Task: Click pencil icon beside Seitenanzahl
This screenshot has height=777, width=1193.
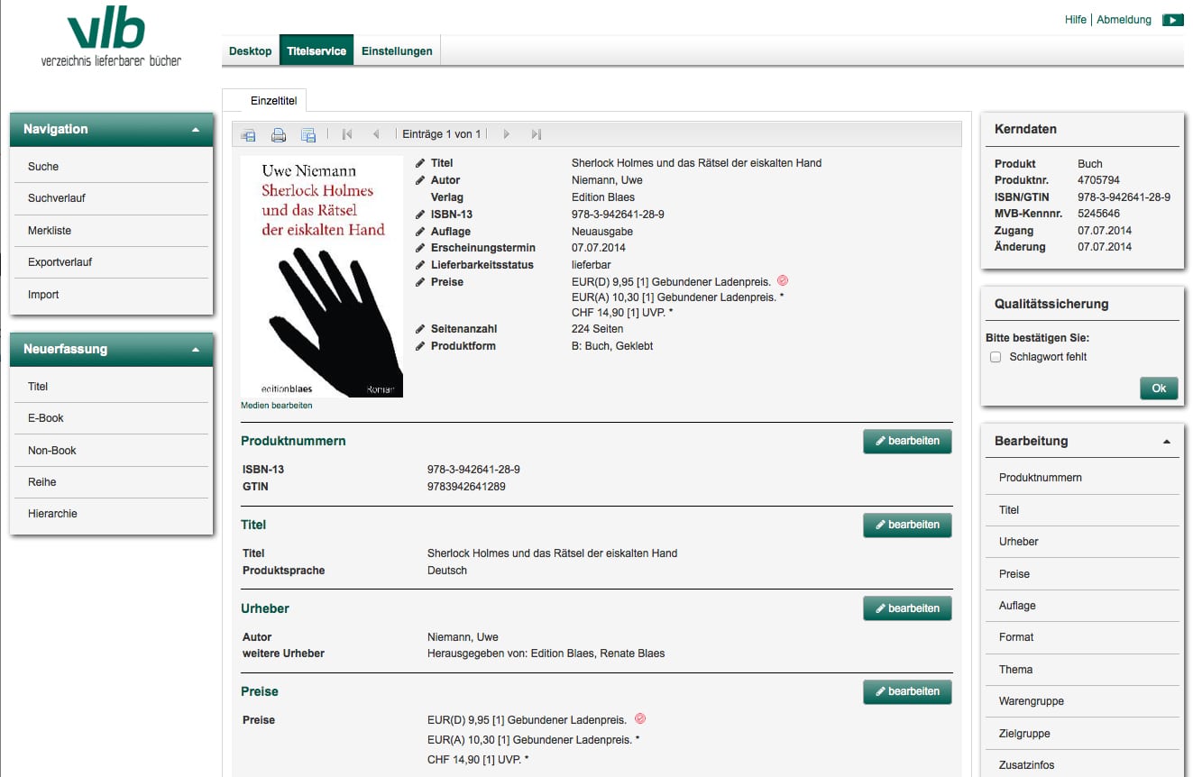Action: tap(420, 329)
